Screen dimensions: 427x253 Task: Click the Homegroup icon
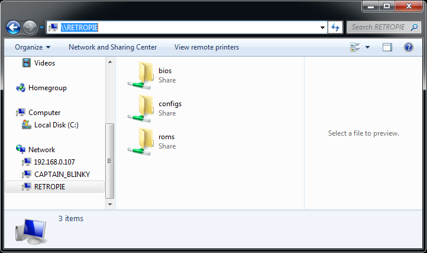coord(21,88)
